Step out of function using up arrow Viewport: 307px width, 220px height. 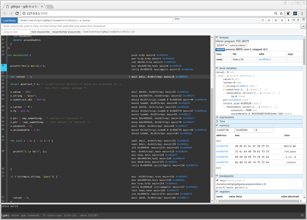288,20
